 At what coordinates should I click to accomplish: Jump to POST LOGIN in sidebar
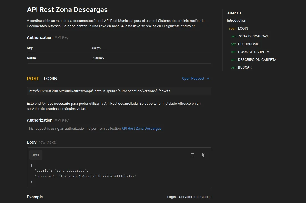239,29
